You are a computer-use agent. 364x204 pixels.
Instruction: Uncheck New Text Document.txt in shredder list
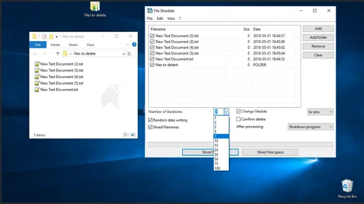pyautogui.click(x=152, y=59)
